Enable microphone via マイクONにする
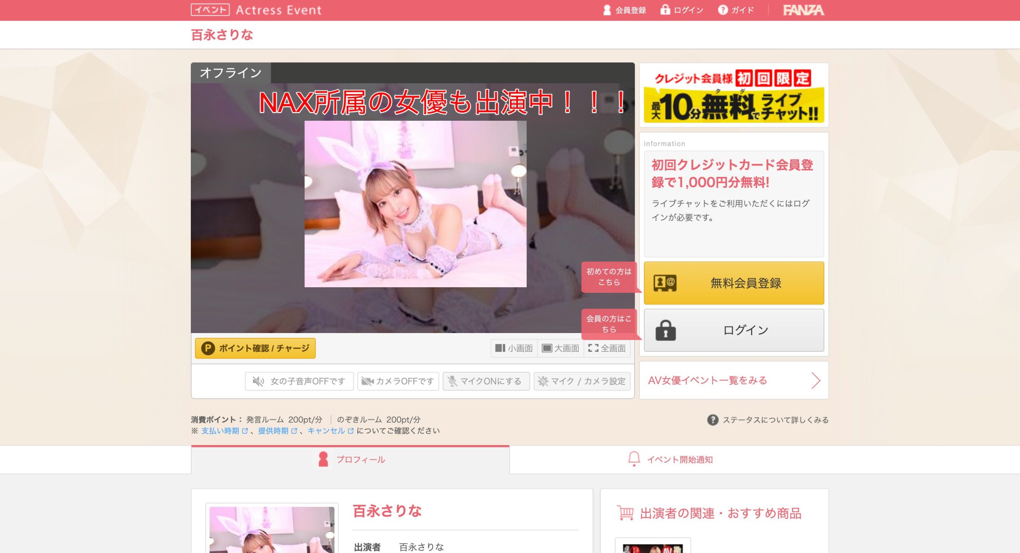 pos(486,381)
